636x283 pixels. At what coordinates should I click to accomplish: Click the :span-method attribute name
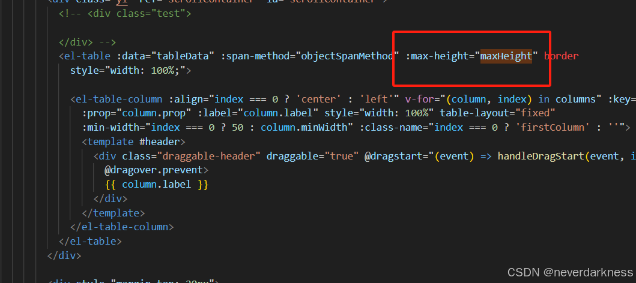pos(255,56)
